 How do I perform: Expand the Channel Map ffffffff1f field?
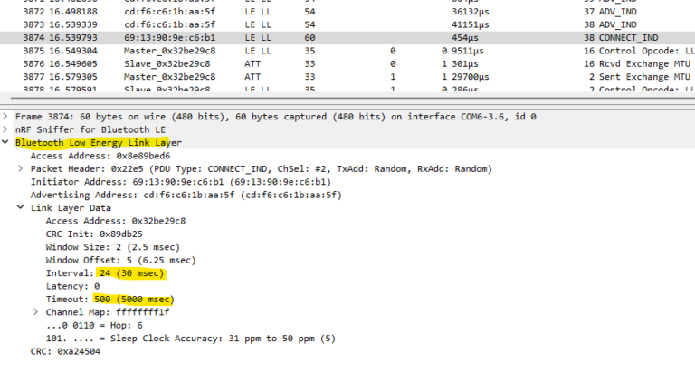click(36, 312)
